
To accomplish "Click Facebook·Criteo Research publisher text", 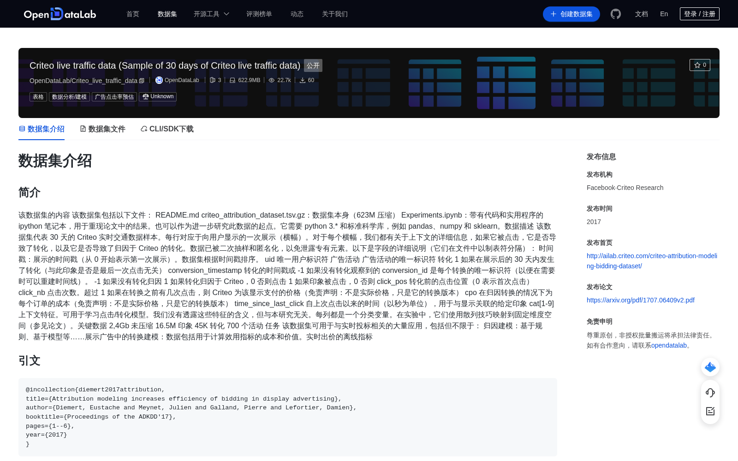I will tap(625, 188).
